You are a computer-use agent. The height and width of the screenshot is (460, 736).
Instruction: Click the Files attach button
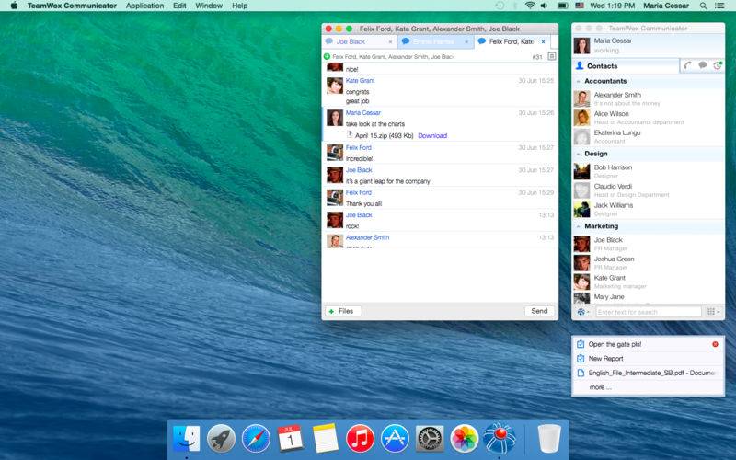click(343, 311)
